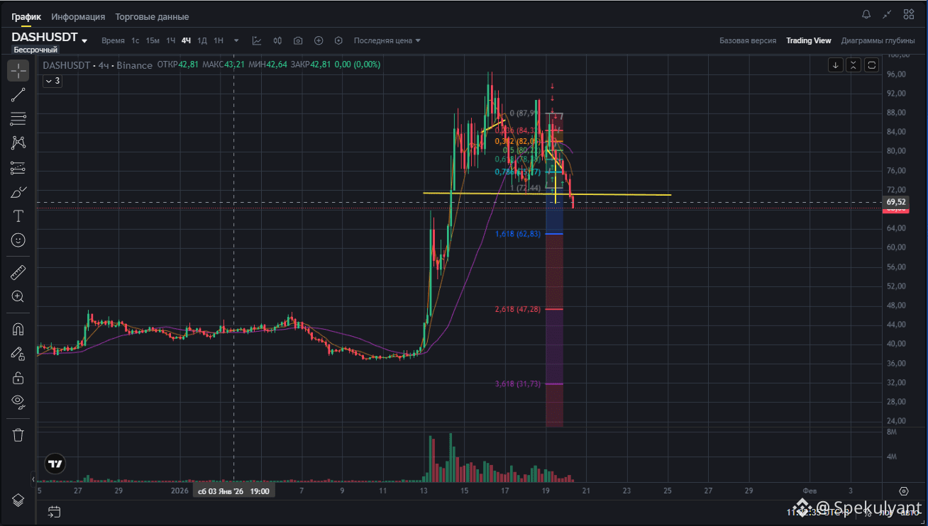Open the emoji and icons tool
The width and height of the screenshot is (928, 526).
point(18,240)
